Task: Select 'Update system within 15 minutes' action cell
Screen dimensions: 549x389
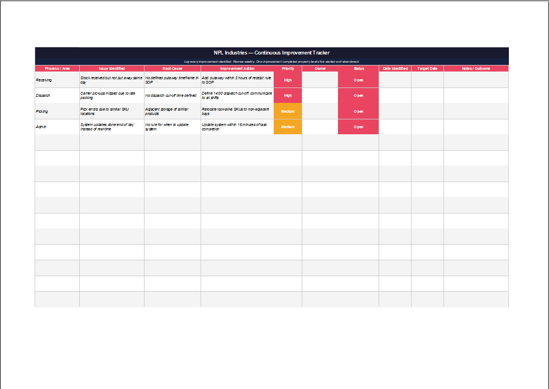Action: (237, 127)
